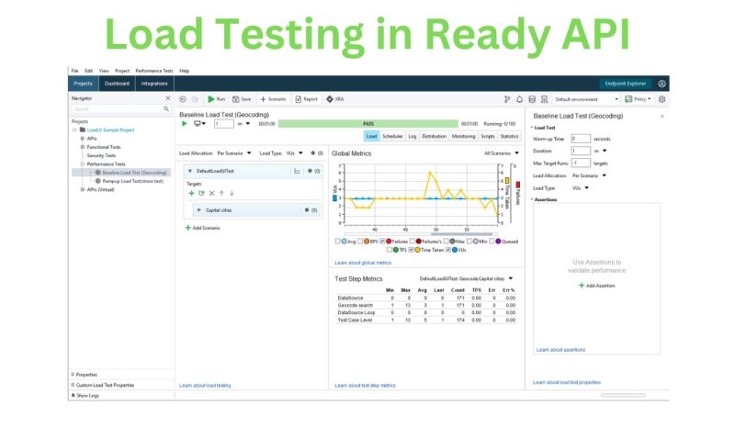
Task: Open the duration unit dropdown beside the run field
Action: [243, 124]
